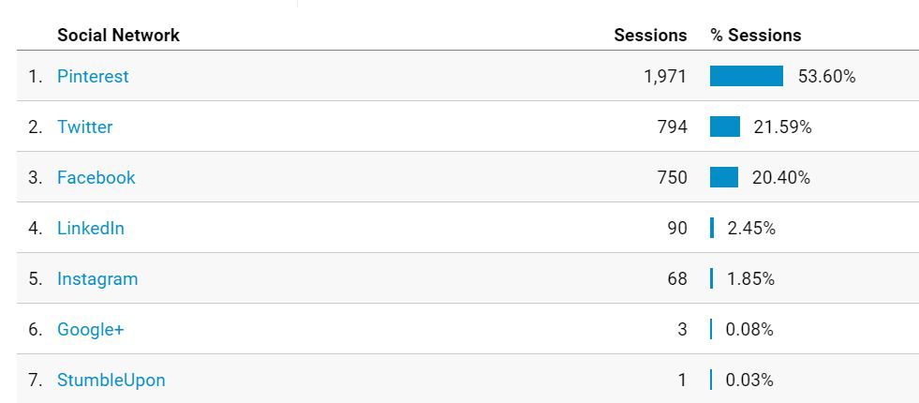Viewport: 919px width, 403px height.
Task: Sort by the Social Network column header
Action: 118,36
